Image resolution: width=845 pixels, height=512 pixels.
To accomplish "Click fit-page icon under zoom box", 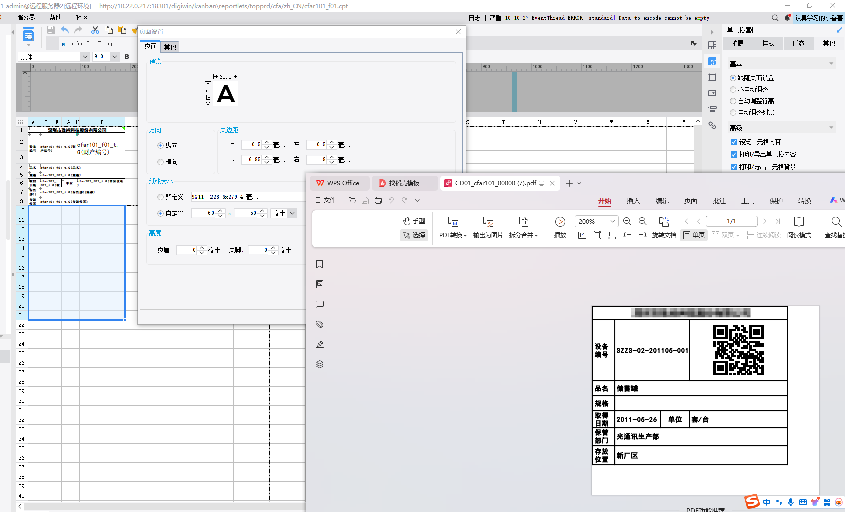I will click(x=597, y=235).
